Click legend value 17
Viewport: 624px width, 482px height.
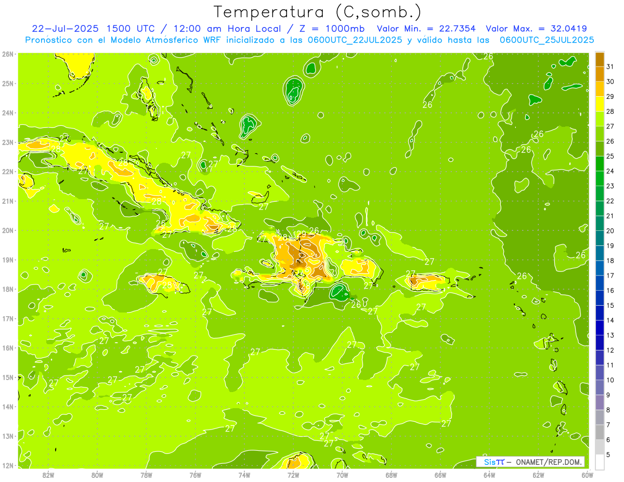[610, 276]
